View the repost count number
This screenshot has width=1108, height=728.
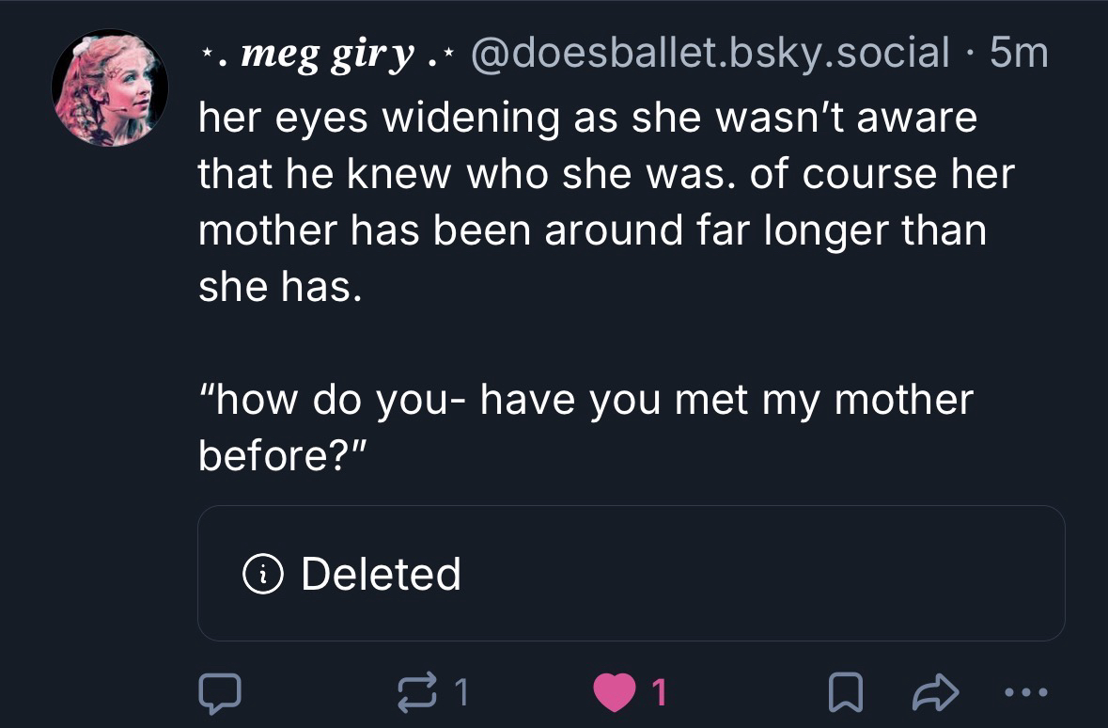click(461, 693)
